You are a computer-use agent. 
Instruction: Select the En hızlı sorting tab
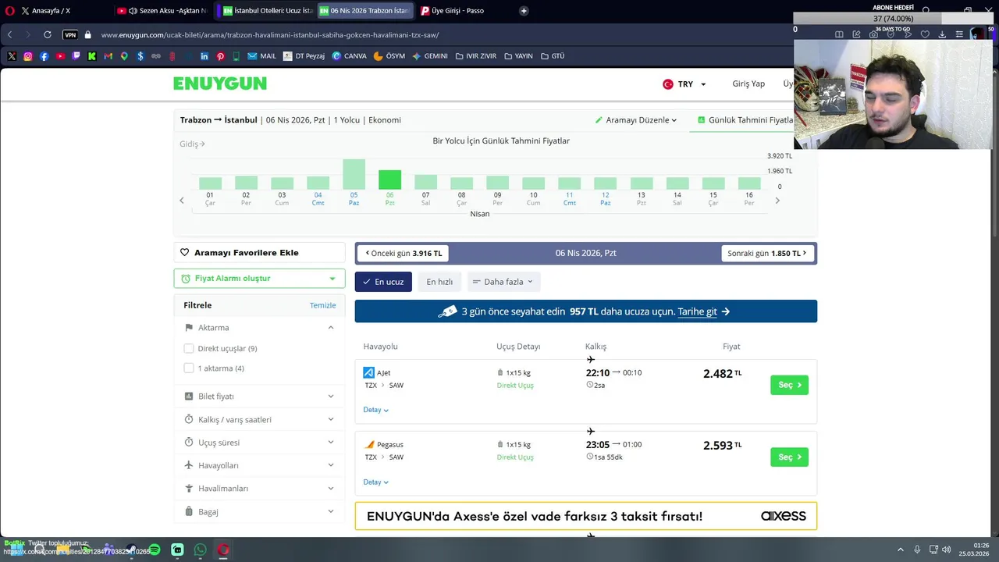pos(439,282)
